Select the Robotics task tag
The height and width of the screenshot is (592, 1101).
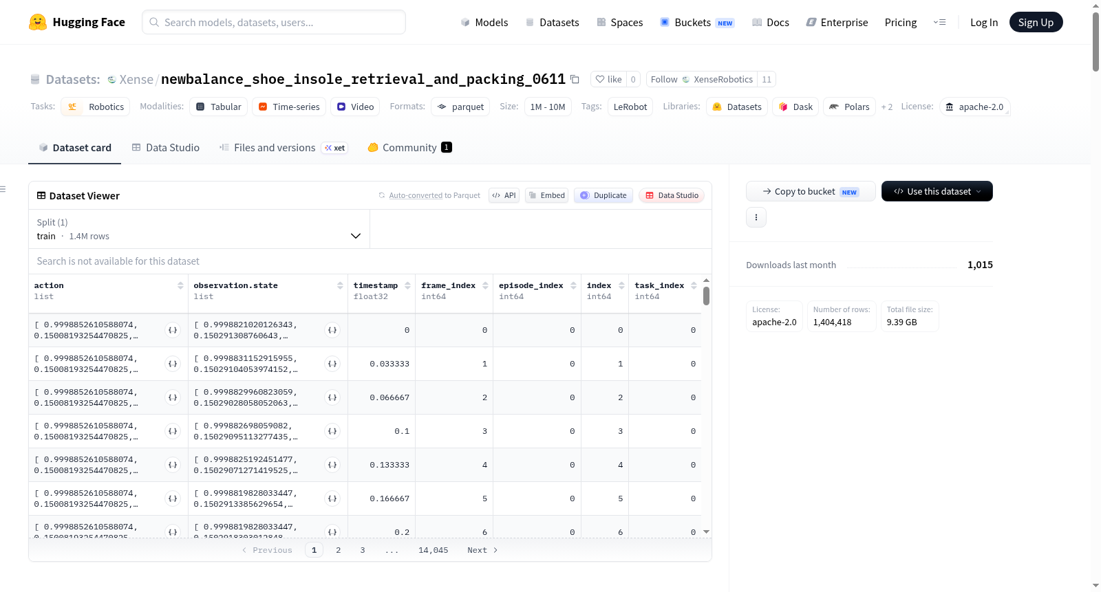pyautogui.click(x=96, y=107)
